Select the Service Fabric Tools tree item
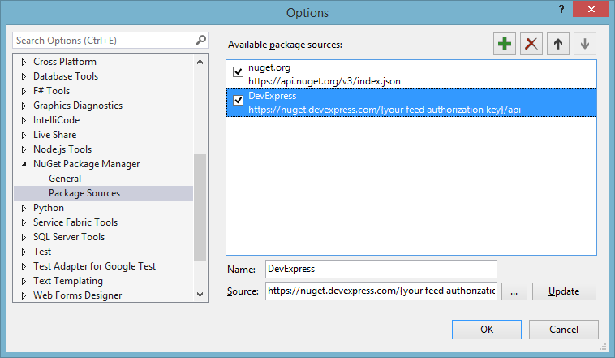Viewport: 615px width, 358px height. tap(75, 222)
